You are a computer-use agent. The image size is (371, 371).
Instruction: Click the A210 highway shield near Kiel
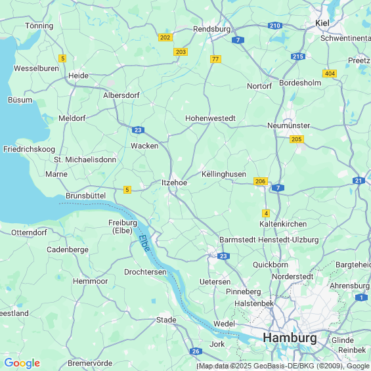pyautogui.click(x=275, y=26)
